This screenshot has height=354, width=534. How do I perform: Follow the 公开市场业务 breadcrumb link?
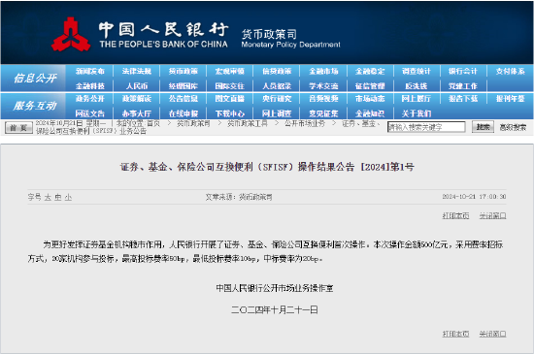click(x=305, y=123)
